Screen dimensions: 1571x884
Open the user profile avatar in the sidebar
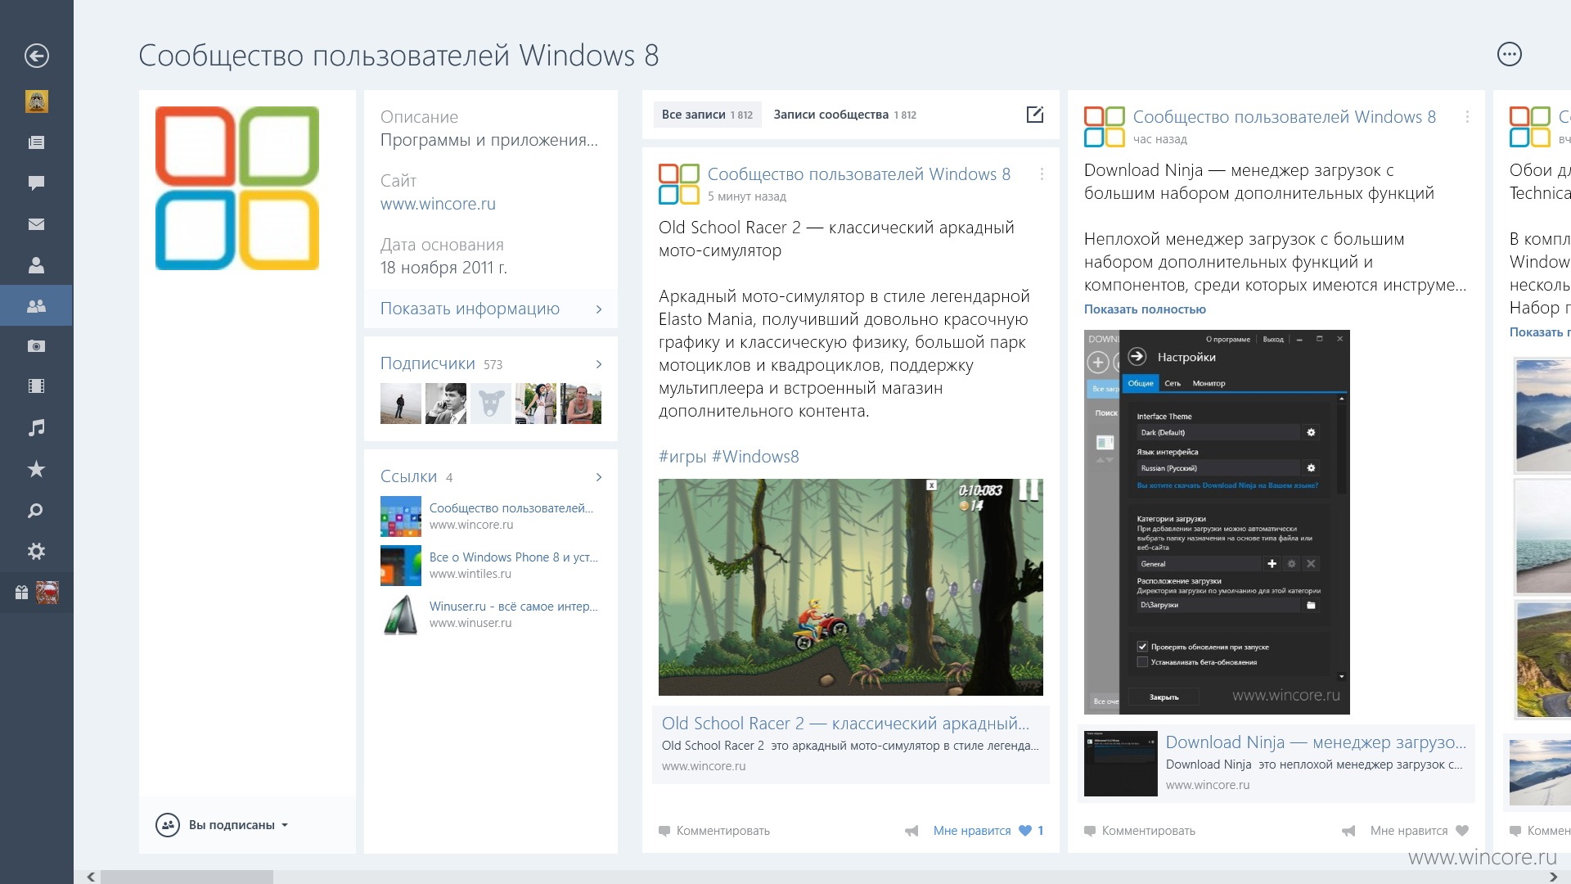click(36, 101)
